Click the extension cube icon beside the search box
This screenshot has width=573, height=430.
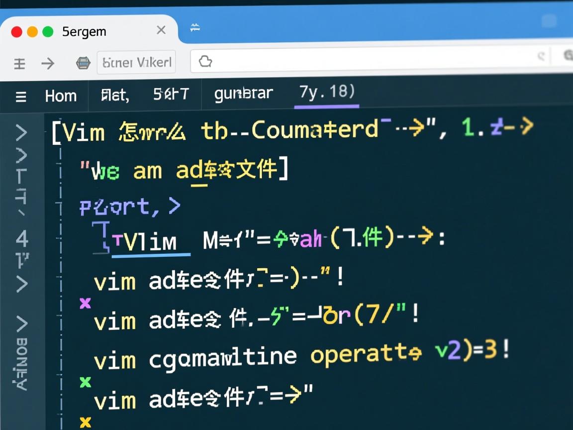tap(83, 63)
